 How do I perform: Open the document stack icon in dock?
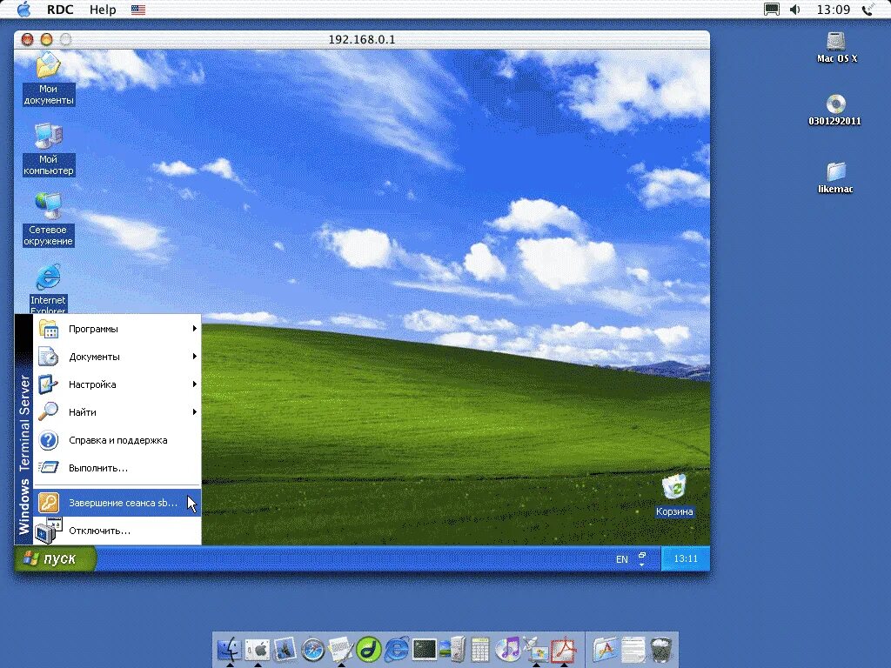633,648
